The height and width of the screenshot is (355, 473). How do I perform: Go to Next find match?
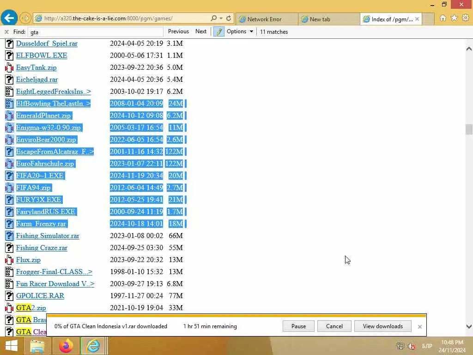(201, 31)
